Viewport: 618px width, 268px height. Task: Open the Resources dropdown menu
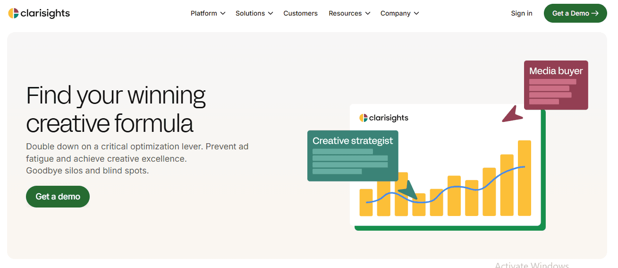349,13
